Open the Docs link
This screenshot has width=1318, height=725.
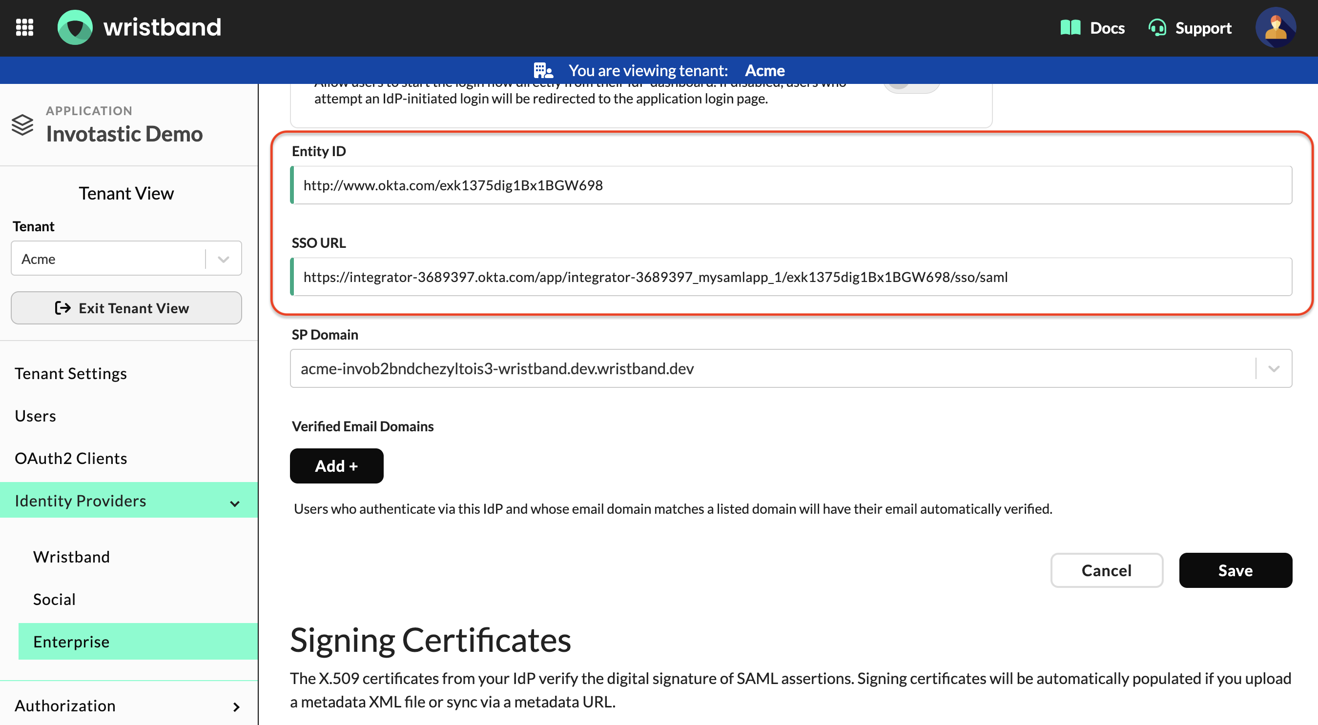[1107, 28]
